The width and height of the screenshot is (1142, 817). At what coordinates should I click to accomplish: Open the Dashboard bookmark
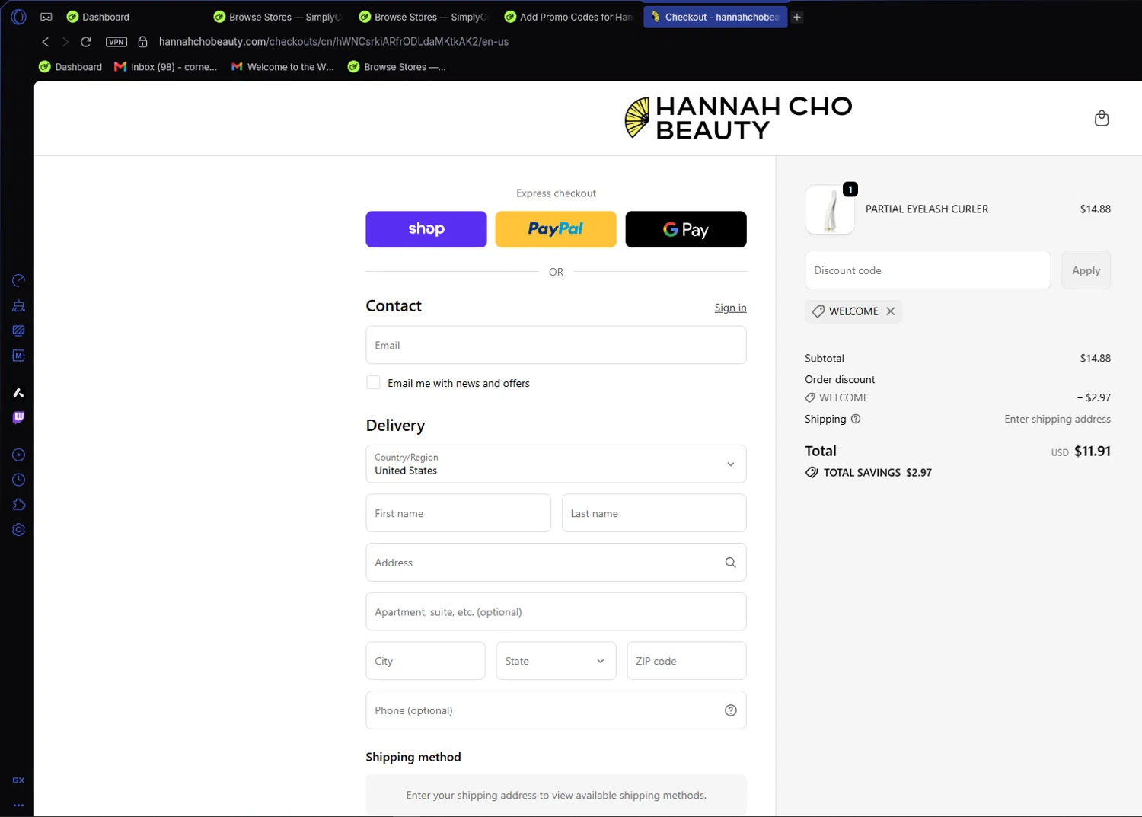point(70,67)
